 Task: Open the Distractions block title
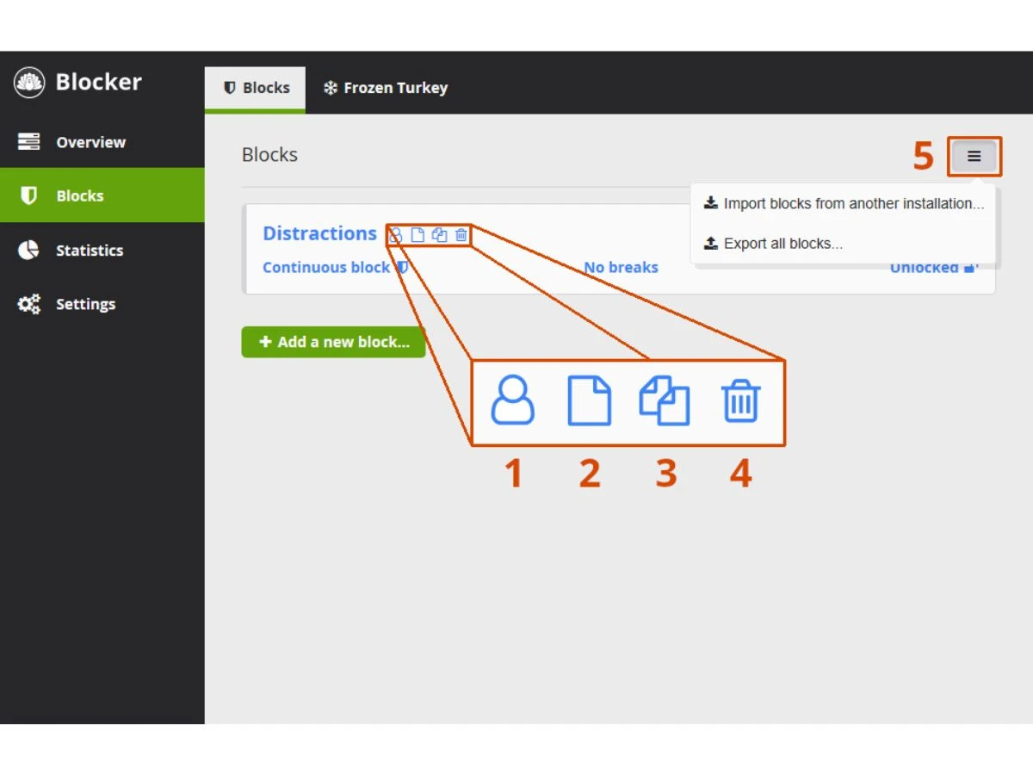click(320, 233)
